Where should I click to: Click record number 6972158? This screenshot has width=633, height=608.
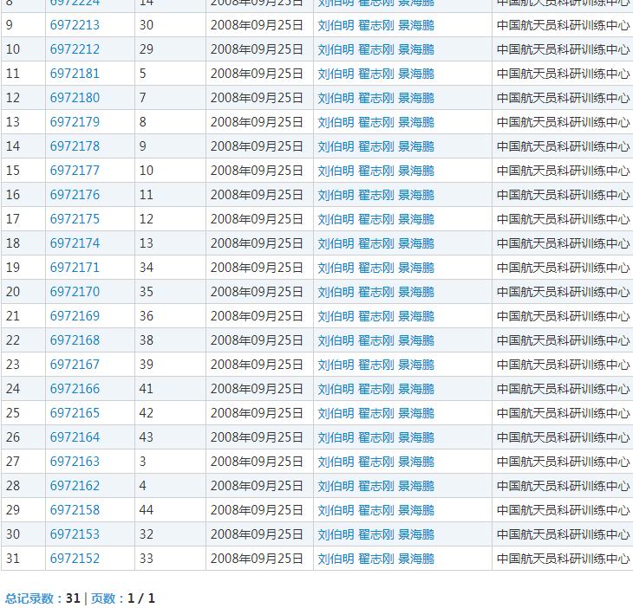(75, 510)
